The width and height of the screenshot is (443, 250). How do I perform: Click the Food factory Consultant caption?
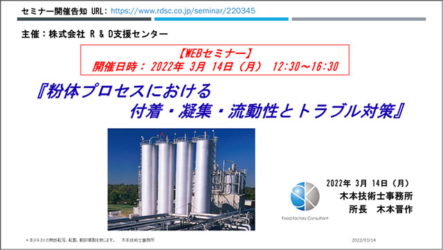coord(305,218)
